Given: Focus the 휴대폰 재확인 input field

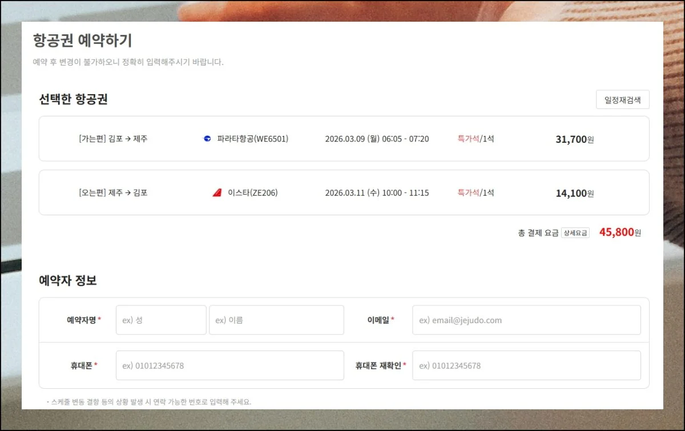Looking at the screenshot, I should pyautogui.click(x=526, y=365).
